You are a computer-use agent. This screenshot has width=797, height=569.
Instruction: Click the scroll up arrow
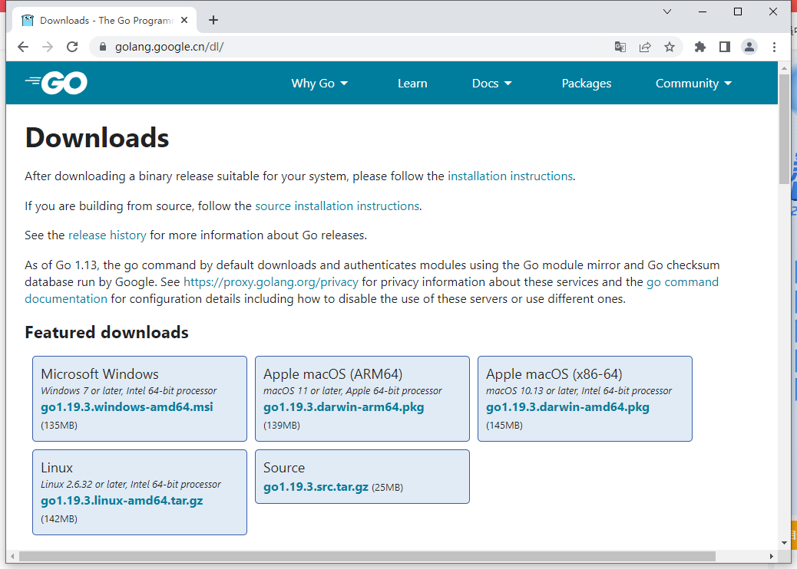point(784,67)
